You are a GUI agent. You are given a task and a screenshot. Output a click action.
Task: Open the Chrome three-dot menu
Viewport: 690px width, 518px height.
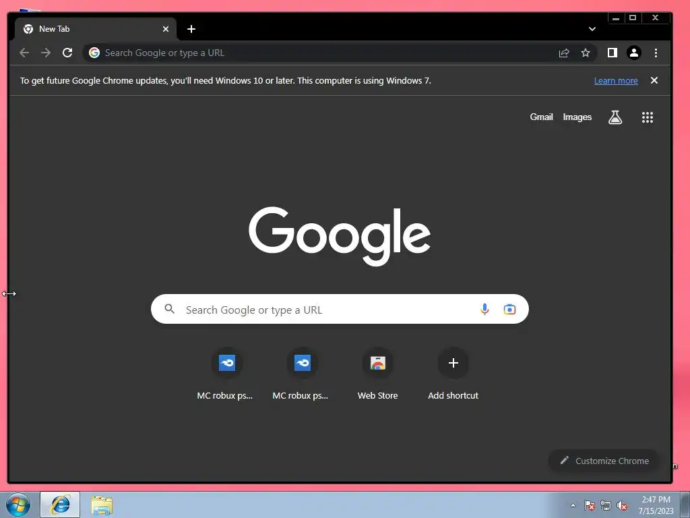tap(656, 53)
